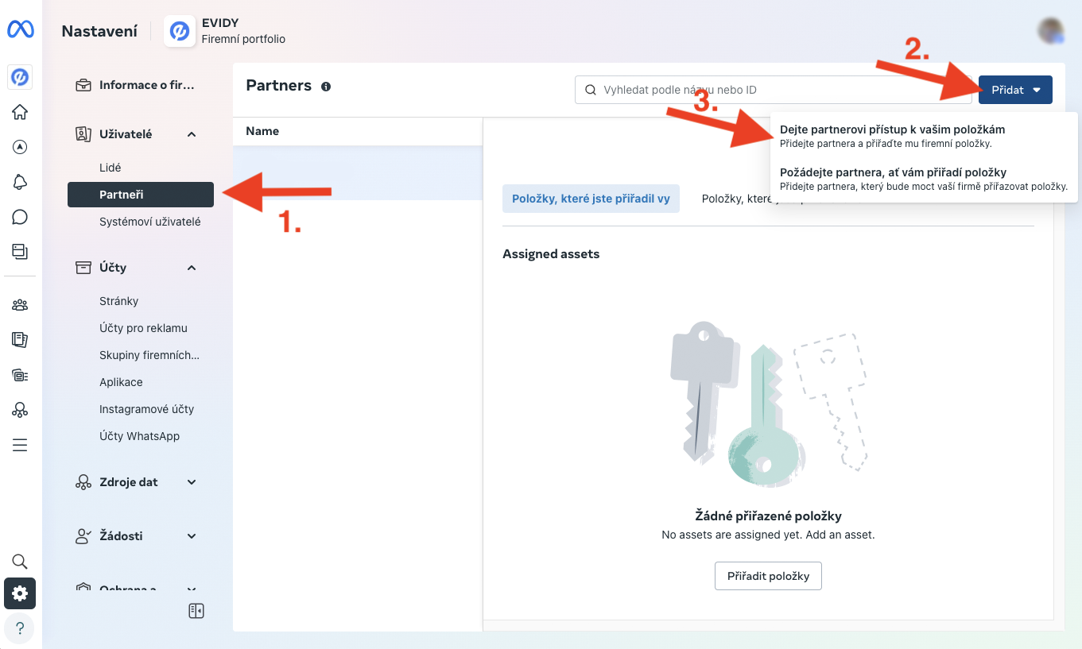1082x649 pixels.
Task: Click the Přiřadit položky button
Action: click(x=768, y=576)
